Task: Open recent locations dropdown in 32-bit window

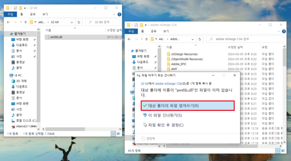Action: tap(21, 22)
